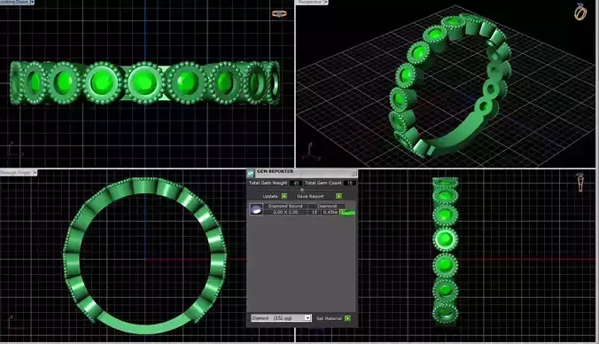Click the ring icon in side view viewport

tap(580, 183)
